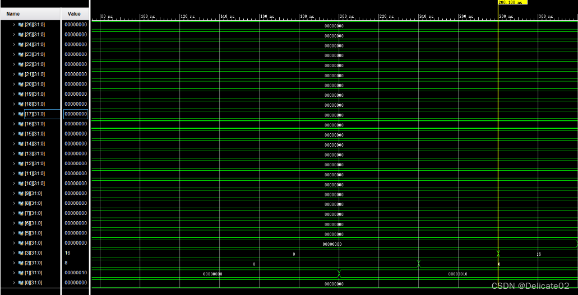Open the chevron for [7][31:0]
The height and width of the screenshot is (295, 578).
(x=14, y=214)
